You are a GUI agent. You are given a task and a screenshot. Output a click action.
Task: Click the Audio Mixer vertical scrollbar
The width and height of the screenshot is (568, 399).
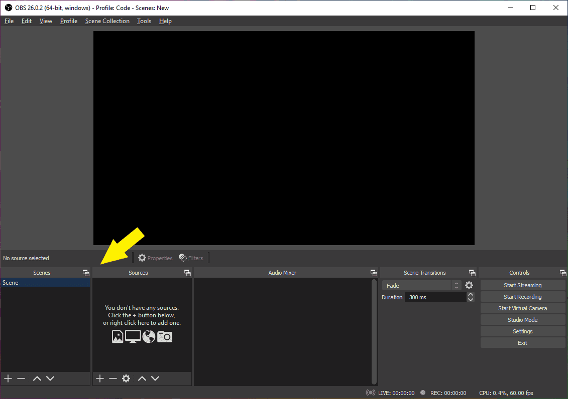click(374, 331)
